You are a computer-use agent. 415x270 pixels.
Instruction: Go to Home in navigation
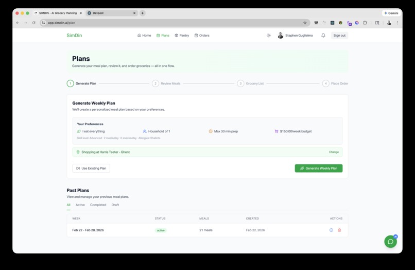[144, 35]
